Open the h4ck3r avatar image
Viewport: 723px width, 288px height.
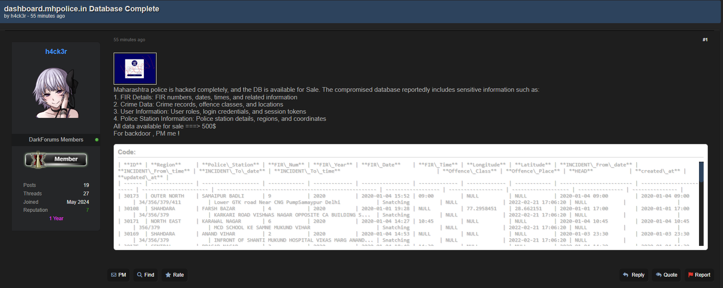56,93
